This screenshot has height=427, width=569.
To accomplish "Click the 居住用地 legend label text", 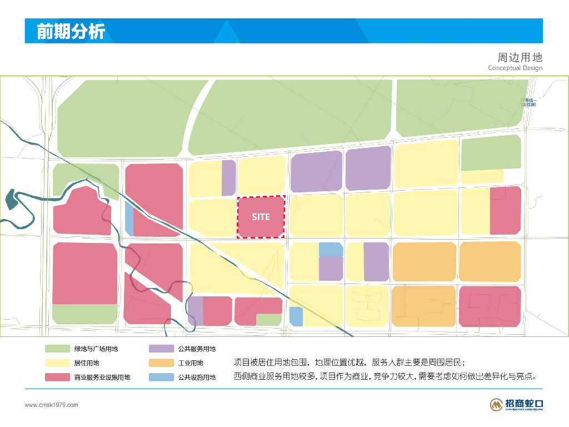I will (86, 363).
